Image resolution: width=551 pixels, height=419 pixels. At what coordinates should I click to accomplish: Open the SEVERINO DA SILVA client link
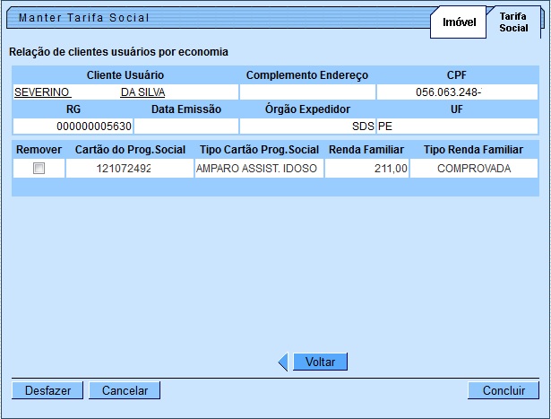click(x=90, y=92)
